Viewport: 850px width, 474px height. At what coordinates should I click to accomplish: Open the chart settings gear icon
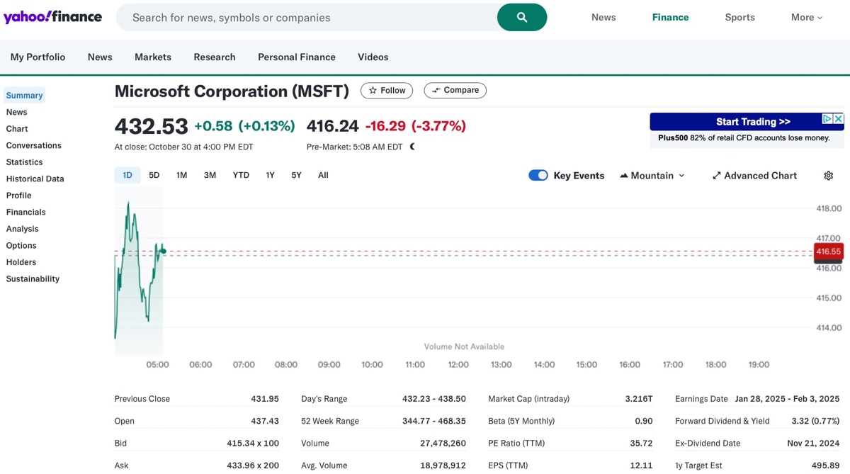pyautogui.click(x=828, y=175)
